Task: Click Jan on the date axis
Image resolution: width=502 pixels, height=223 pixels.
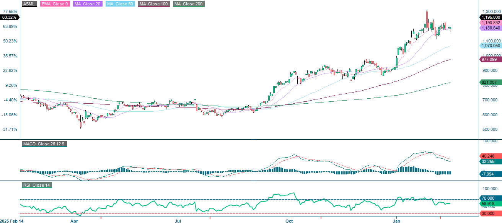Action: click(x=397, y=221)
